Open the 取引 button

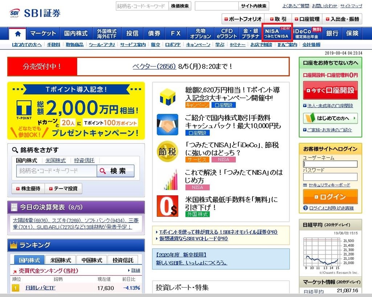point(278,19)
